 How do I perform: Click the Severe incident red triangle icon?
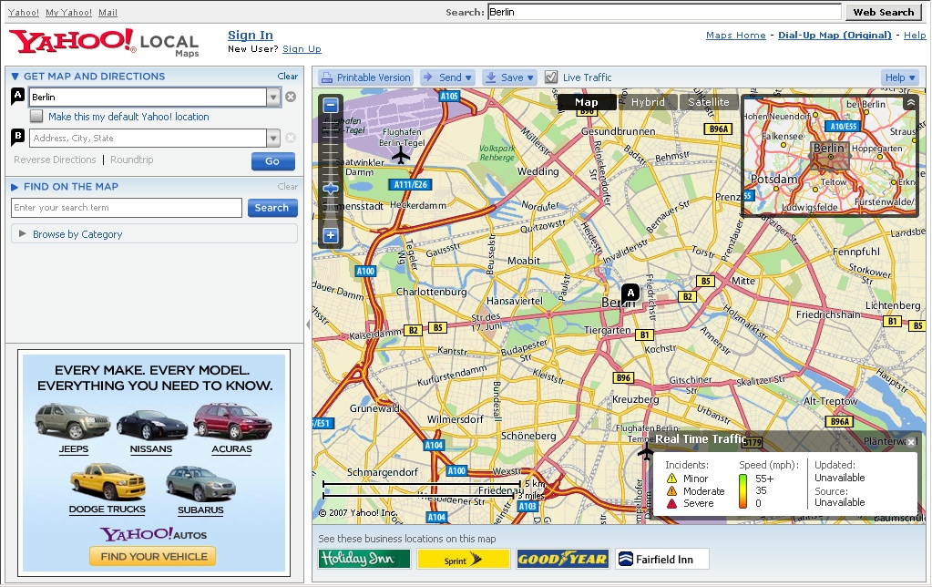671,504
